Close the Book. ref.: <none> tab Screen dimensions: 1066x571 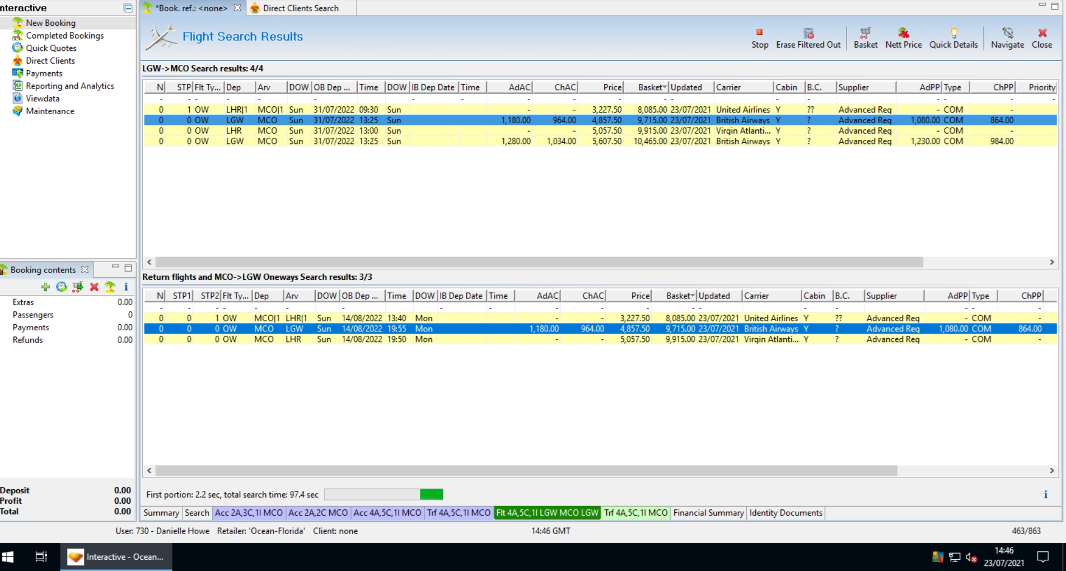(x=237, y=8)
